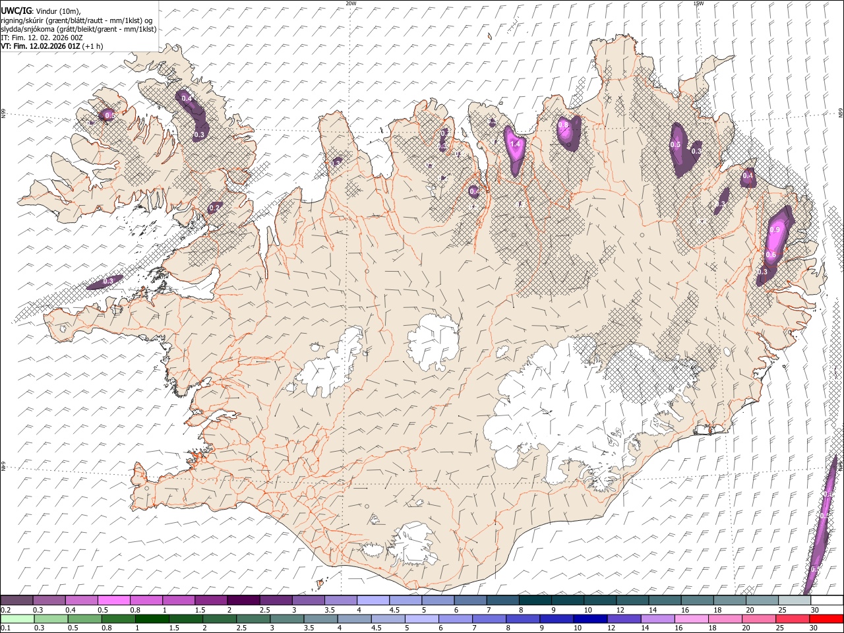The width and height of the screenshot is (844, 633).
Task: Click the pink snow cell labelled 1.4
Action: pos(515,150)
